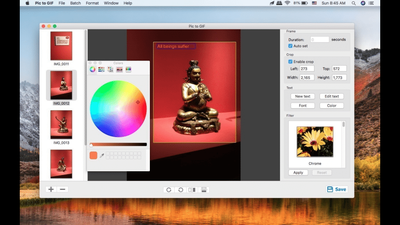
Task: Flip image vertically
Action: click(x=204, y=190)
